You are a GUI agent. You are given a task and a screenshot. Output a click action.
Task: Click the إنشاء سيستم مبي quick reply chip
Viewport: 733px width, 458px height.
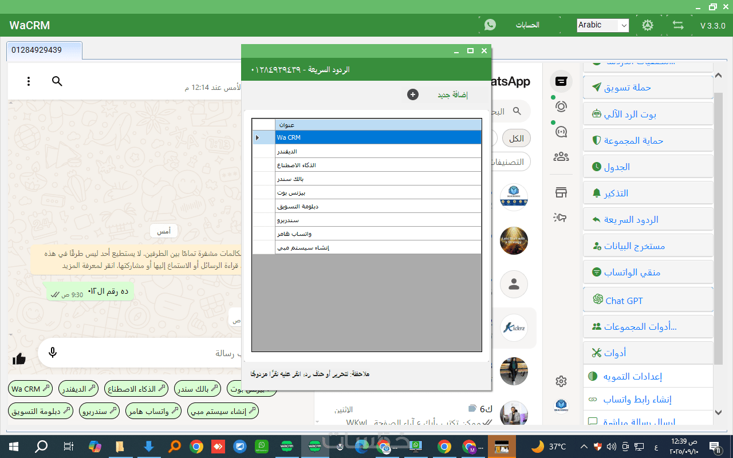click(223, 410)
